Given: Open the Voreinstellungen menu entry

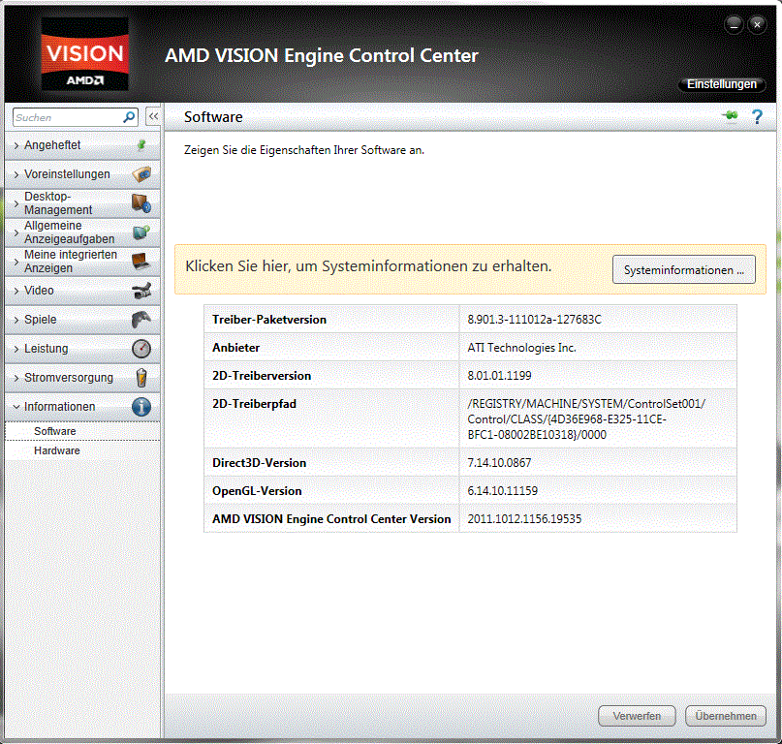Looking at the screenshot, I should point(82,174).
